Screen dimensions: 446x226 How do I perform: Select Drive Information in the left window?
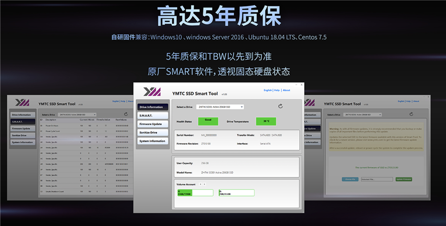pos(23,115)
